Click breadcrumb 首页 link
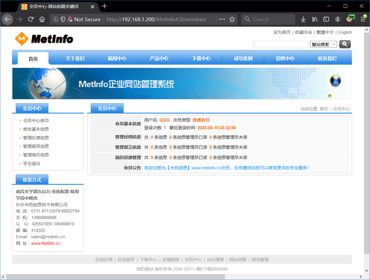This screenshot has width=370, height=280. click(324, 109)
